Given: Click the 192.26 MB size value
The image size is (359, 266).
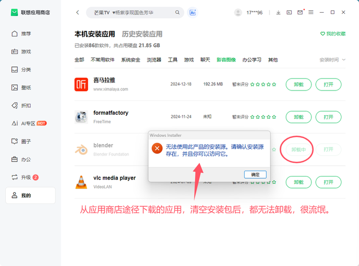Looking at the screenshot, I should 213,84.
